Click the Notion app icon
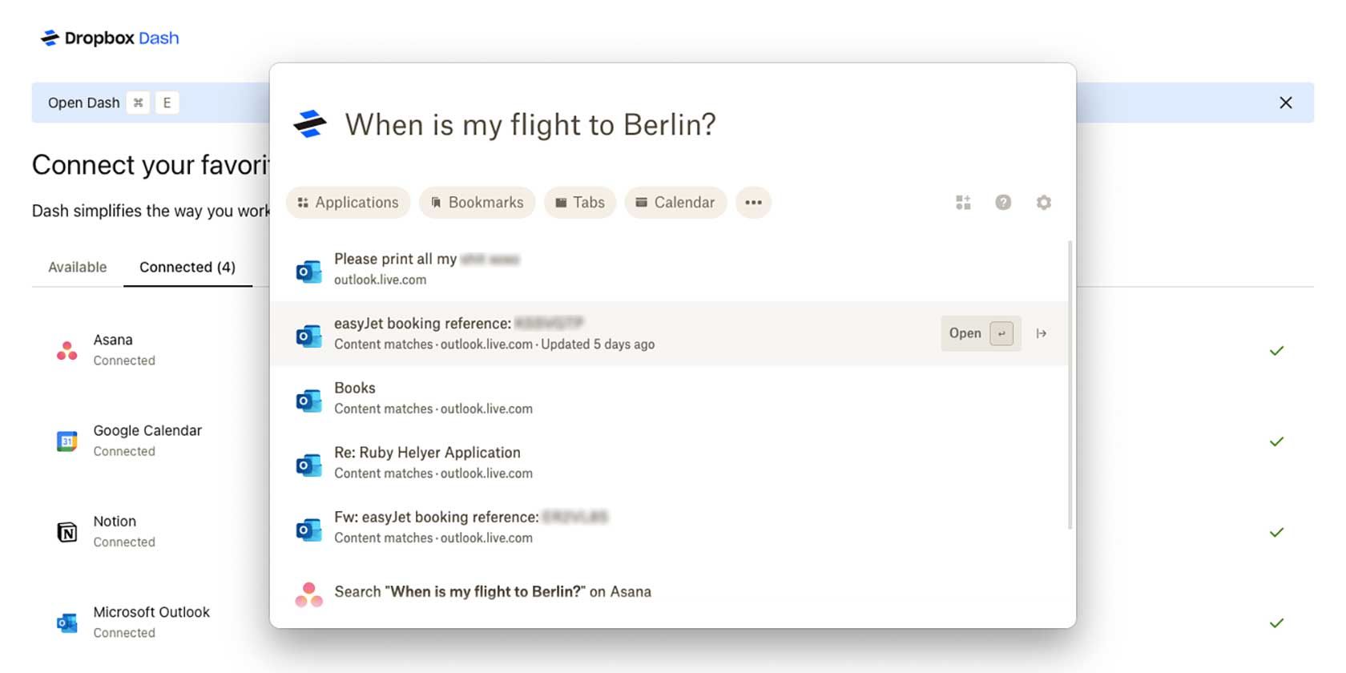The width and height of the screenshot is (1346, 673). pyautogui.click(x=67, y=532)
